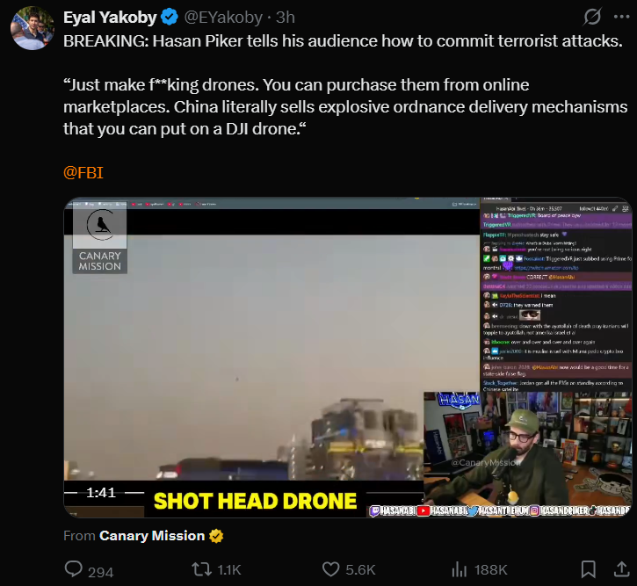Image resolution: width=637 pixels, height=586 pixels.
Task: Click the repost arrows icon
Action: (x=201, y=570)
